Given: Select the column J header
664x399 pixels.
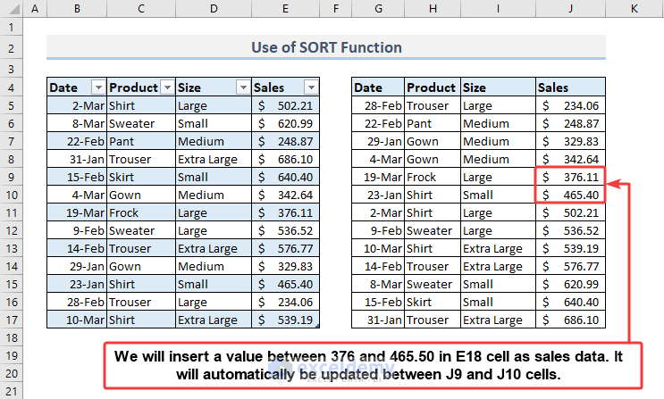Looking at the screenshot, I should (570, 10).
